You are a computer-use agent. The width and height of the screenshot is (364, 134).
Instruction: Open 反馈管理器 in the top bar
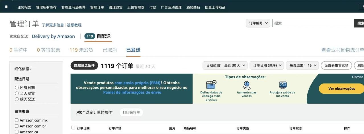136,7
